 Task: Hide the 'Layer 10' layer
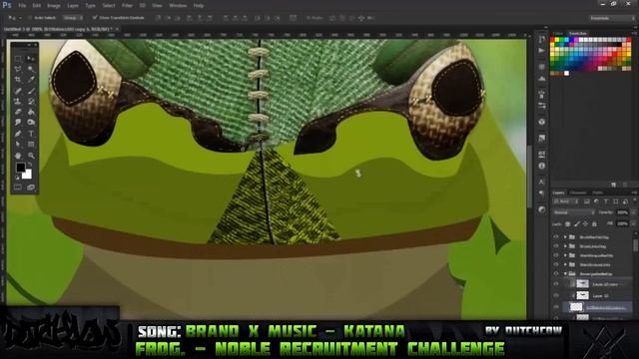pyautogui.click(x=556, y=295)
